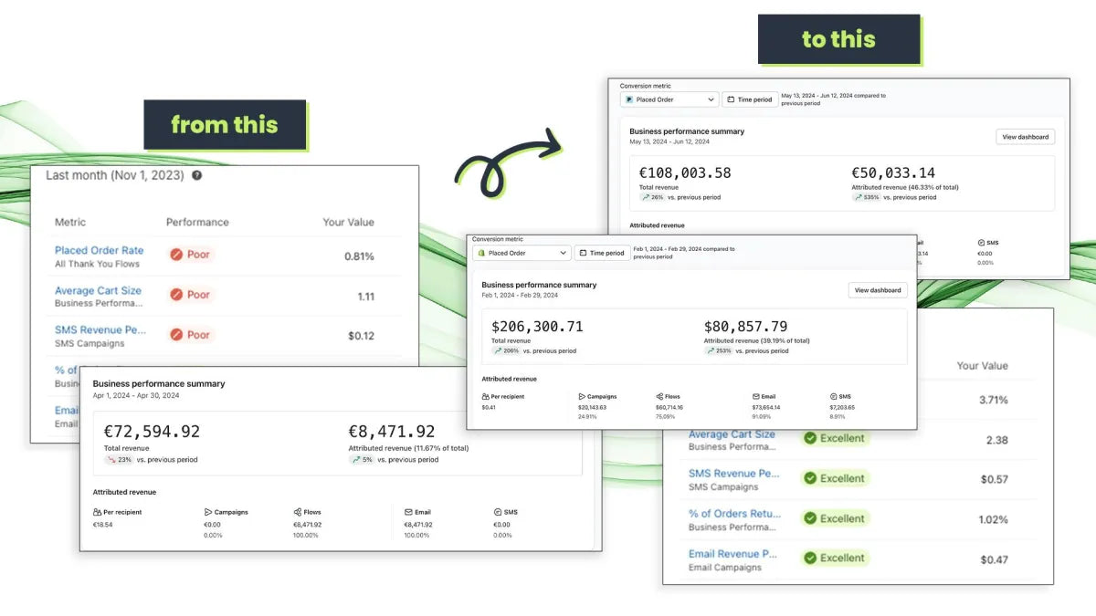Click the Flows icon in the April 2024 summary
This screenshot has width=1096, height=616.
(x=298, y=513)
